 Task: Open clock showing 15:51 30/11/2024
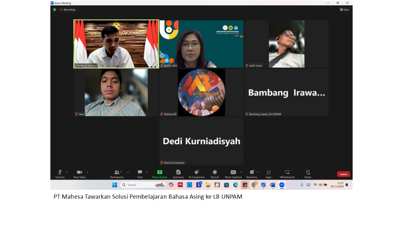coord(337,185)
